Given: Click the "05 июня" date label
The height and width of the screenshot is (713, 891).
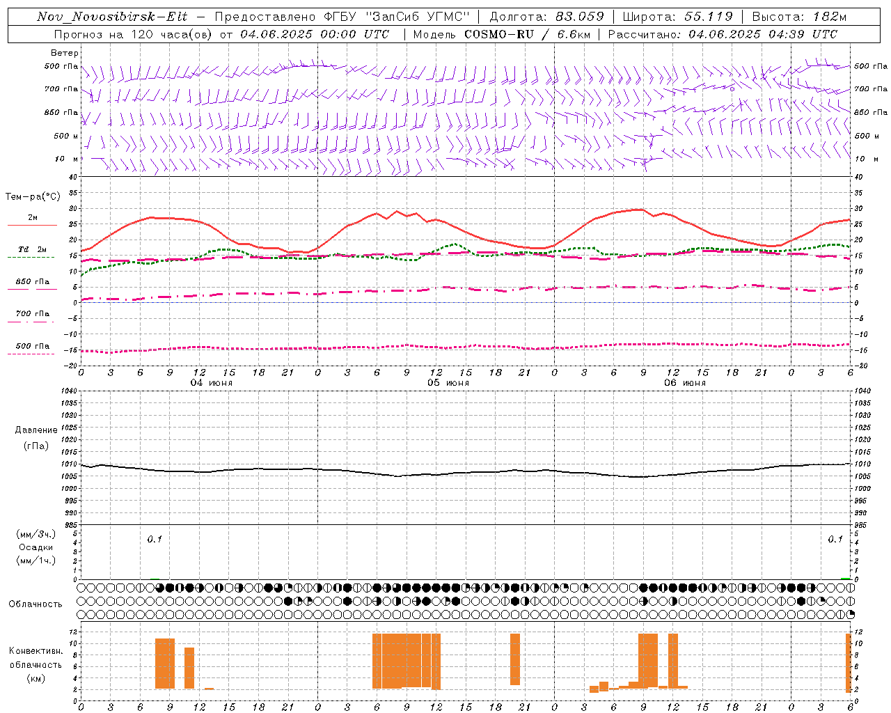Looking at the screenshot, I should pyautogui.click(x=448, y=382).
